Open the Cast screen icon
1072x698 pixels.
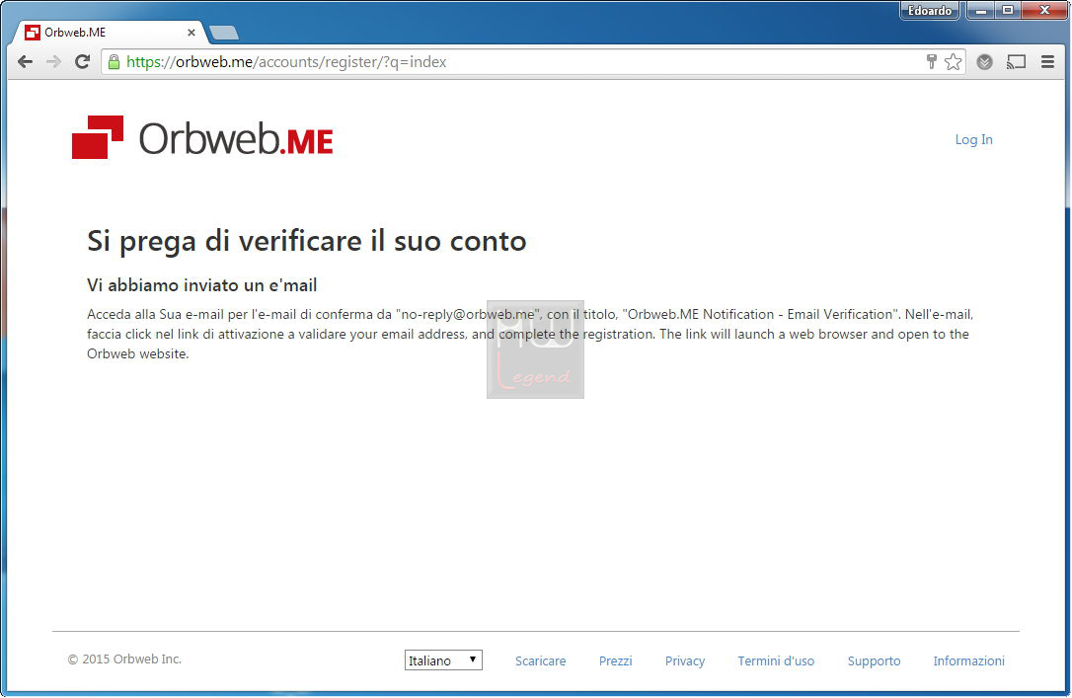(x=1016, y=62)
